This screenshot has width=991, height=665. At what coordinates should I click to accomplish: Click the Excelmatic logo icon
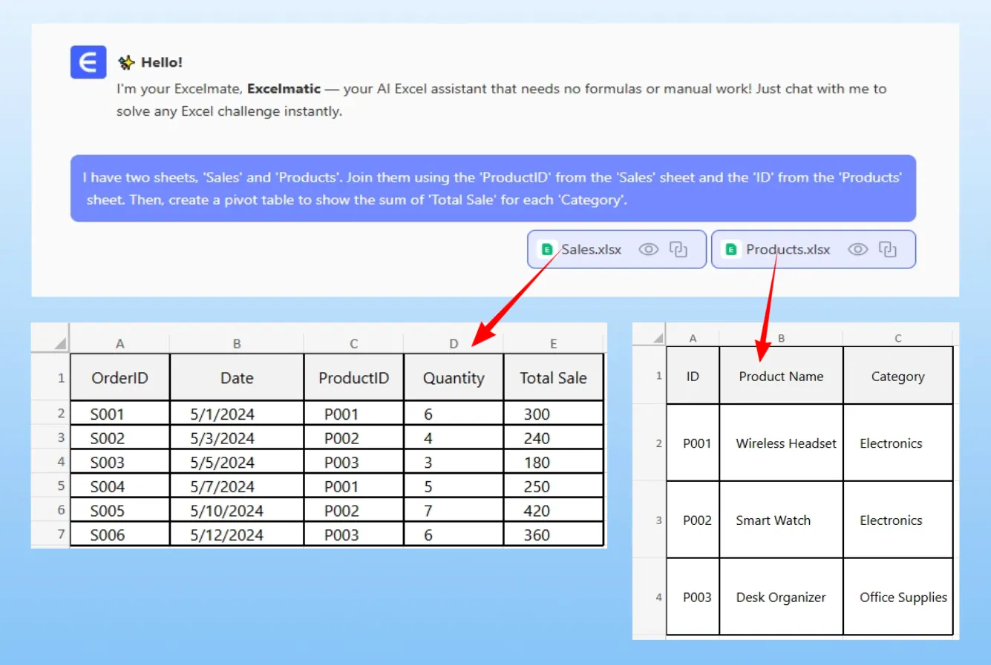tap(88, 62)
